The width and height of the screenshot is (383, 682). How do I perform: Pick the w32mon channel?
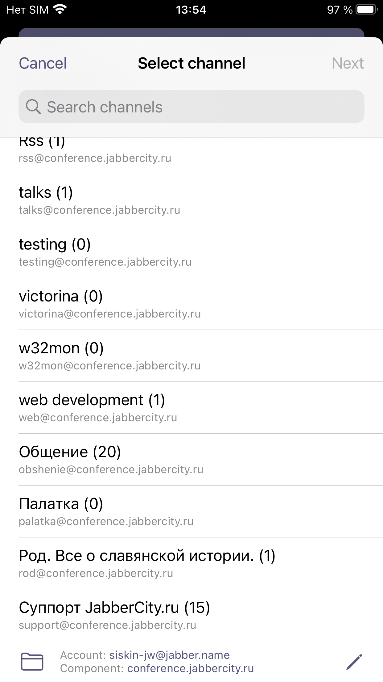[x=191, y=356]
